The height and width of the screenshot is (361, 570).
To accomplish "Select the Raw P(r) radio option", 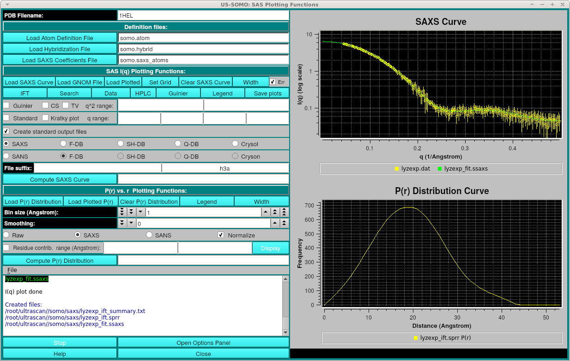I will (6, 235).
